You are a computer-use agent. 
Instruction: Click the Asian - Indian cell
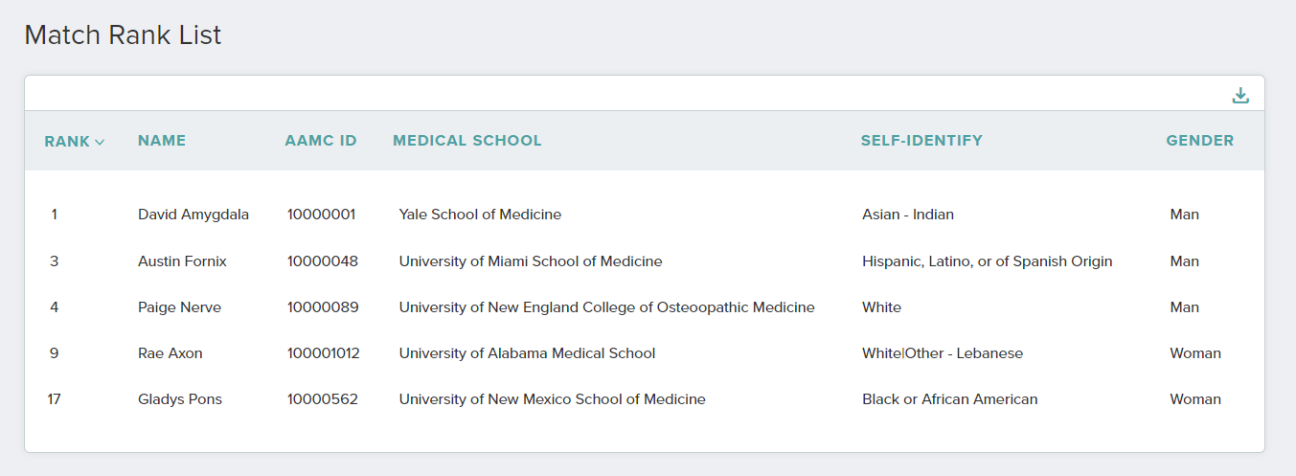[x=908, y=215]
